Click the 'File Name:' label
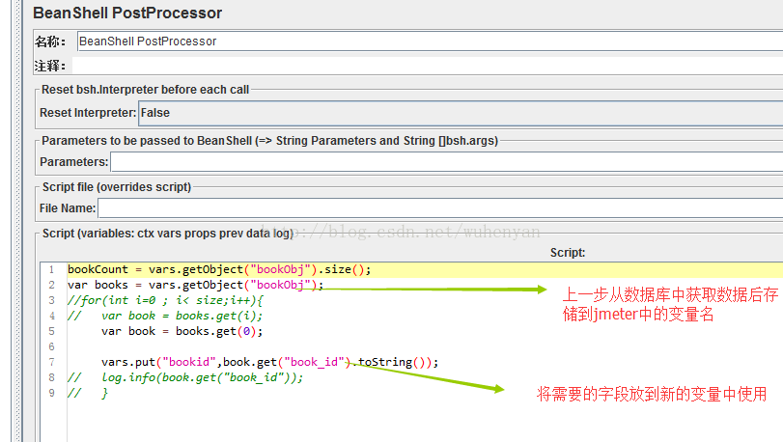 point(68,208)
